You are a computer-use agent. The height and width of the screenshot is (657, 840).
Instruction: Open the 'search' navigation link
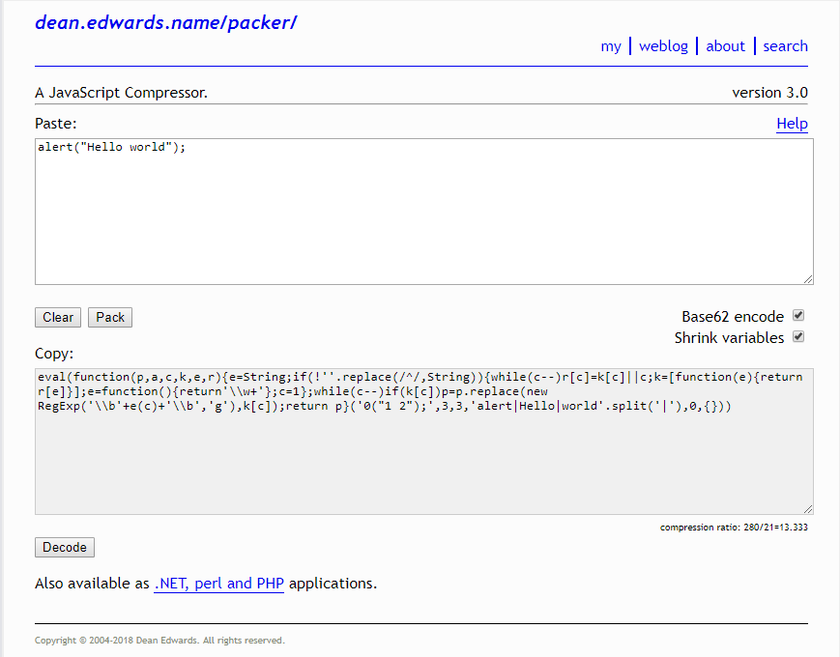coord(785,45)
